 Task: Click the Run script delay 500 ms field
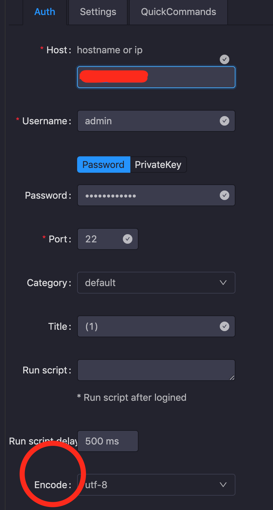tap(107, 441)
